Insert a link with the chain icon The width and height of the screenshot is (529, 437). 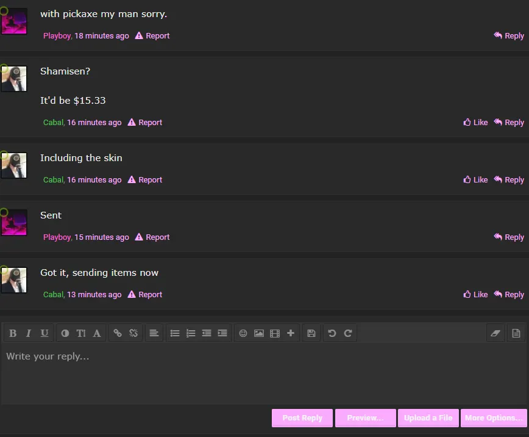[x=118, y=333]
